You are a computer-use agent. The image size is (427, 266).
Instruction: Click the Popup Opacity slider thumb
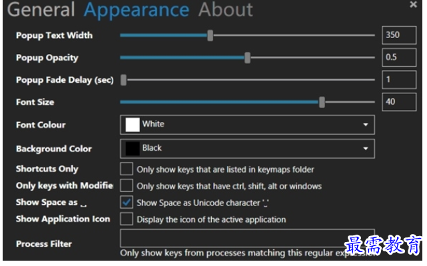click(x=247, y=58)
